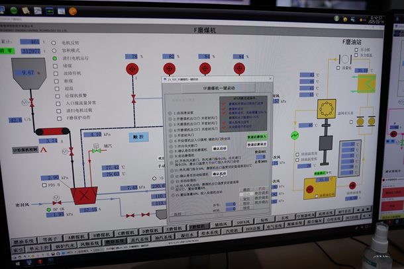Viewport: 404px width, 269px height.
Task: Click the yellow gearbox icon in oil station
Action: (327, 108)
